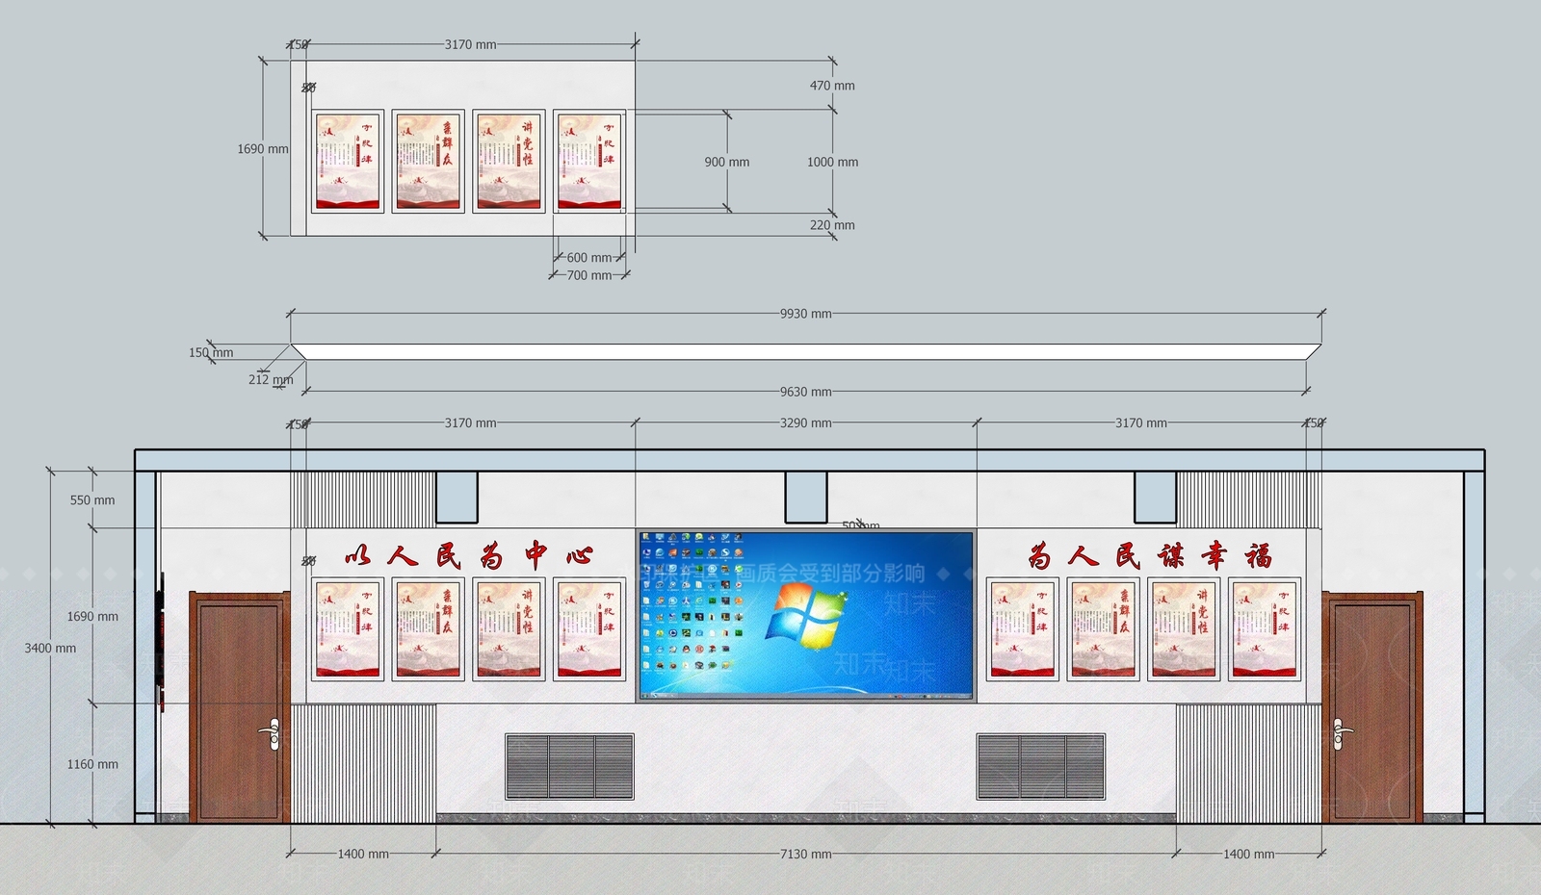The height and width of the screenshot is (895, 1541).
Task: Click the 550 mm height label
Action: (x=92, y=500)
